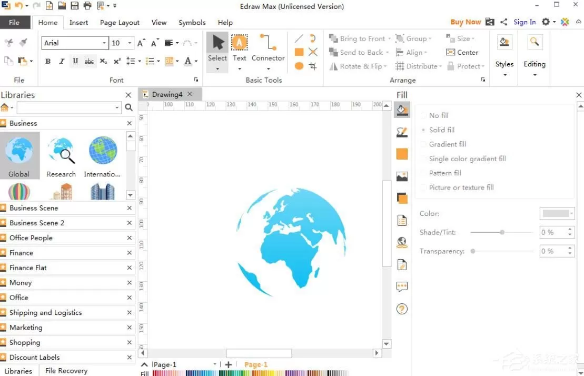Open the File Recovery tab
This screenshot has height=376, width=584.
click(x=66, y=371)
